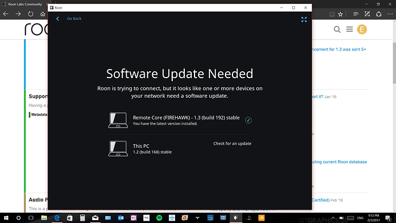Screen dimensions: 396x223
Task: Maximize the Roon window
Action: click(293, 7)
